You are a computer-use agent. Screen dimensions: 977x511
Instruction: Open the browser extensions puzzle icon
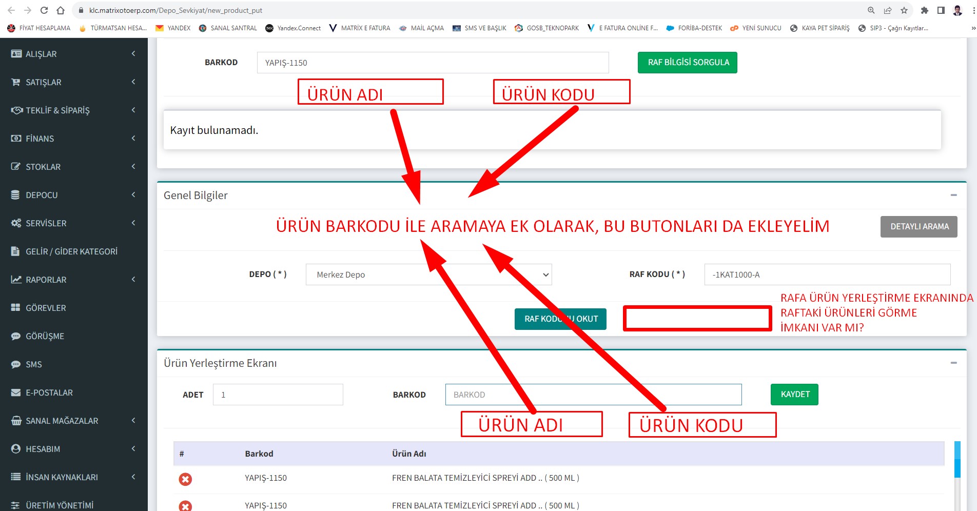tap(925, 10)
